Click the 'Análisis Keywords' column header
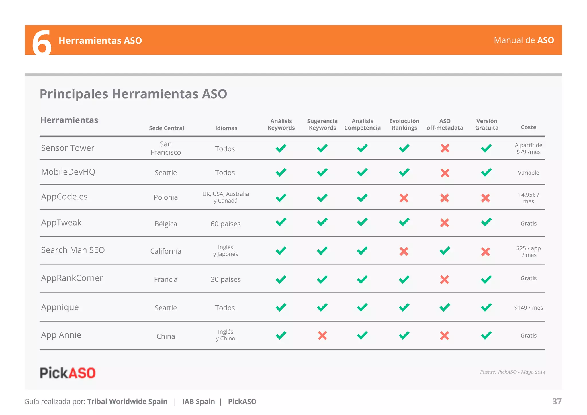The width and height of the screenshot is (587, 415). click(281, 124)
